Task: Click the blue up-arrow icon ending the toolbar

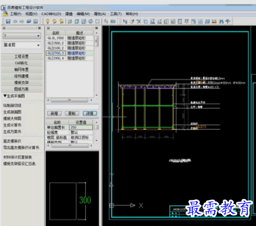Action: coord(228,22)
